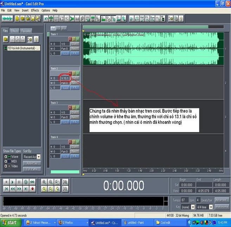Click the FX envelope toolbar icon

(147, 19)
